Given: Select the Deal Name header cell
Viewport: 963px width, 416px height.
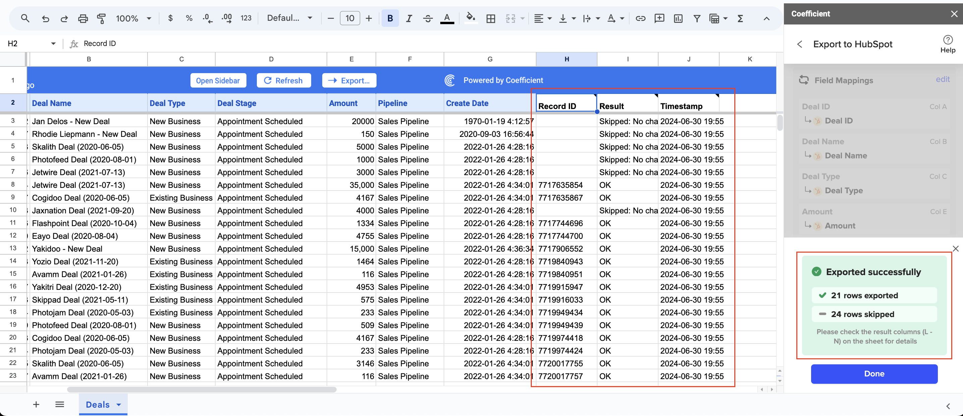Looking at the screenshot, I should 88,103.
